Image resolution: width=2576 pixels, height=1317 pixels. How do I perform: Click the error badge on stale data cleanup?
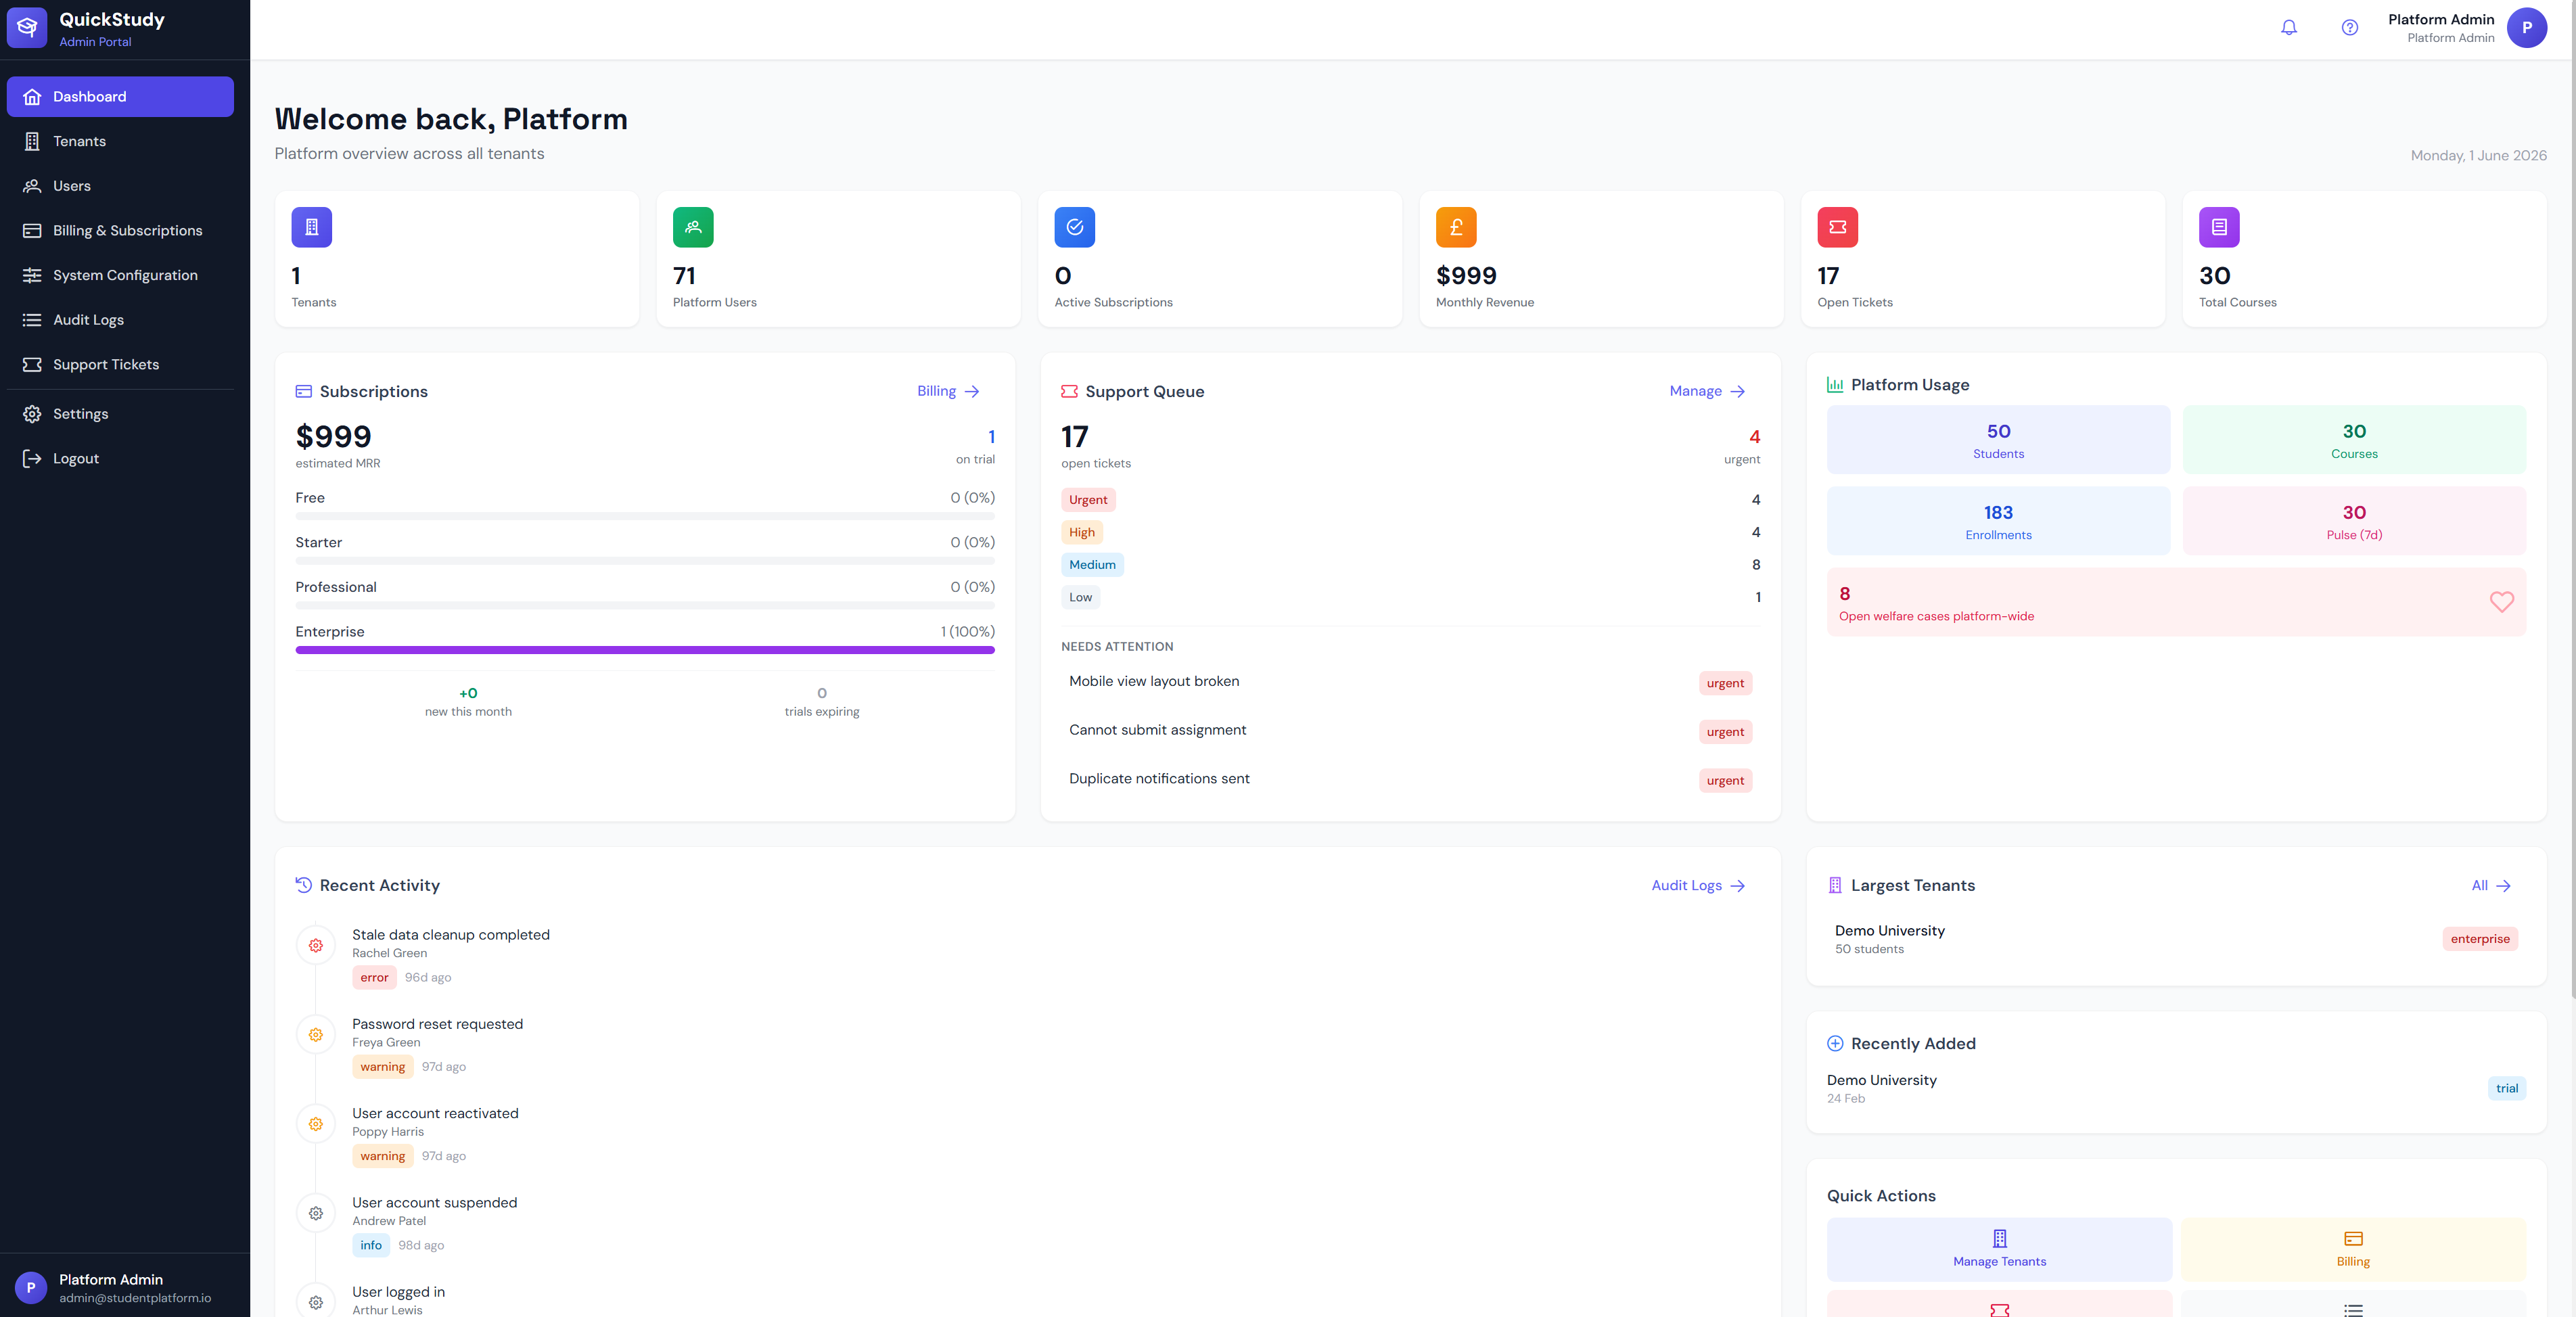point(374,978)
